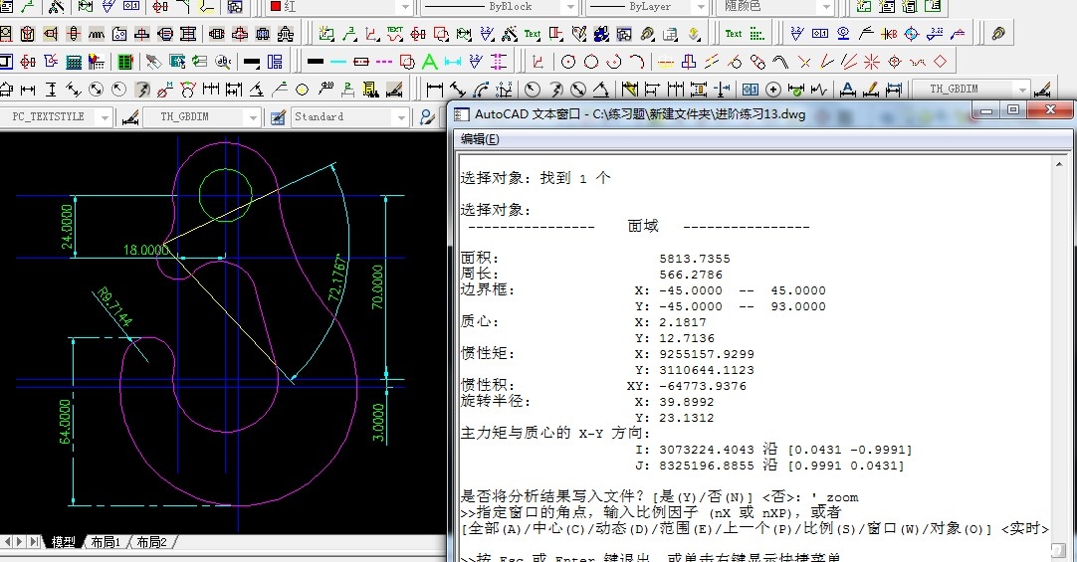Select the arc length dimension icon

click(x=481, y=90)
